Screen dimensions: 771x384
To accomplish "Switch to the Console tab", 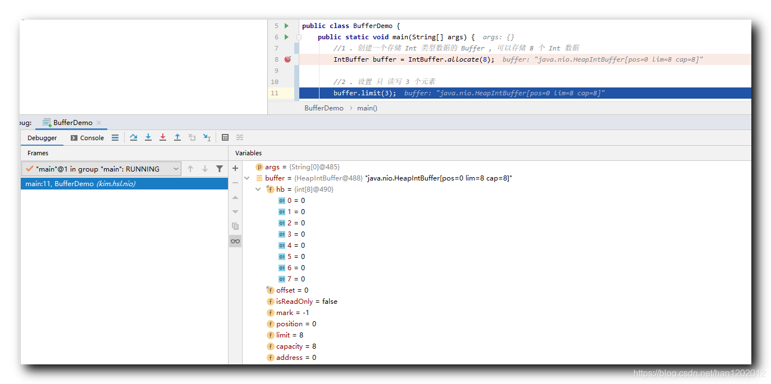I will 87,138.
